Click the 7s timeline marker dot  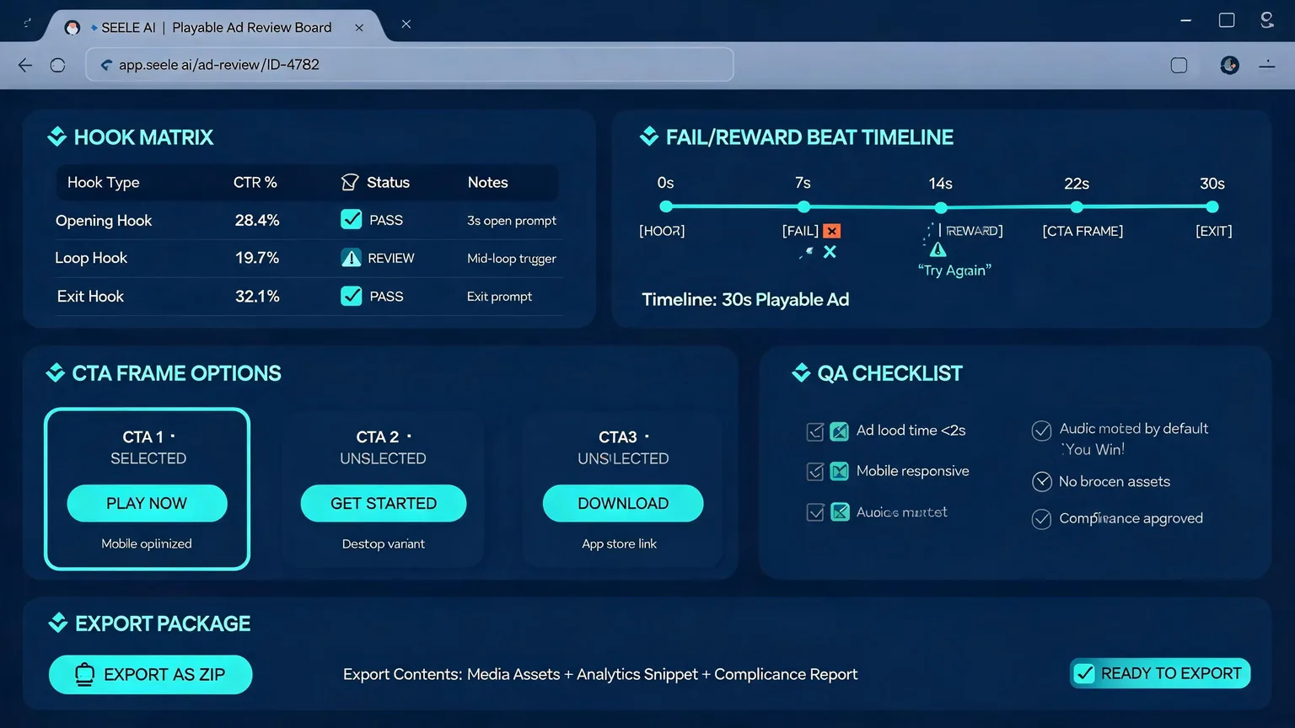(x=803, y=206)
